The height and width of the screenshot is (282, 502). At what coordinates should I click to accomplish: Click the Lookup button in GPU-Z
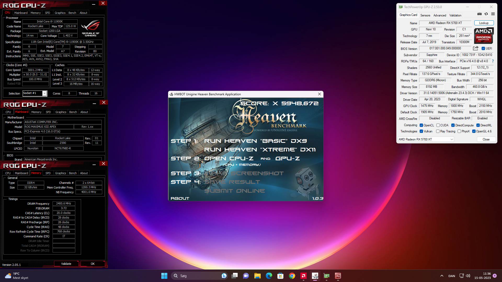coord(484,23)
